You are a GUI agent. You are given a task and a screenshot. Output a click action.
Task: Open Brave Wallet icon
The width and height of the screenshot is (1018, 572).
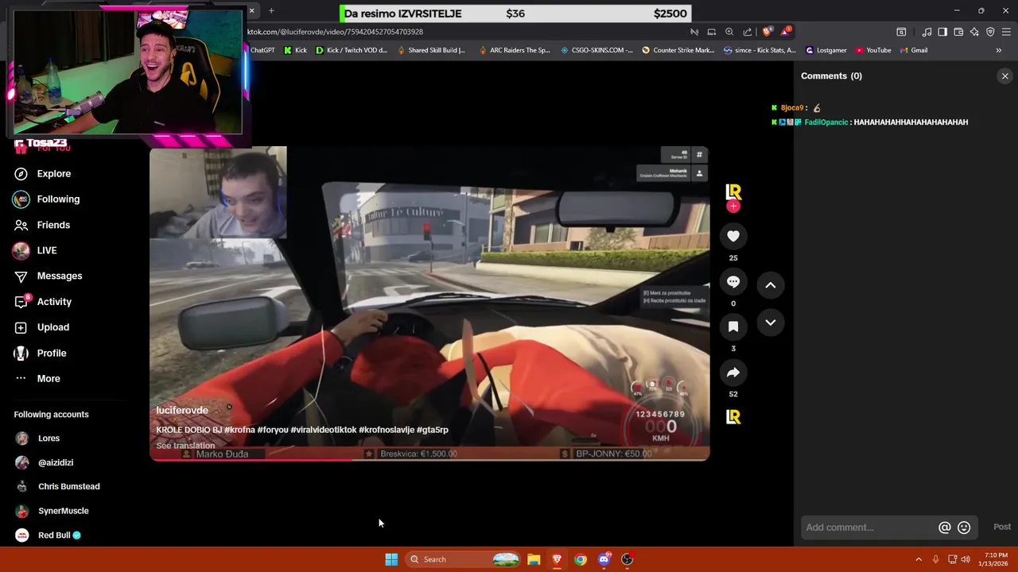click(x=958, y=32)
